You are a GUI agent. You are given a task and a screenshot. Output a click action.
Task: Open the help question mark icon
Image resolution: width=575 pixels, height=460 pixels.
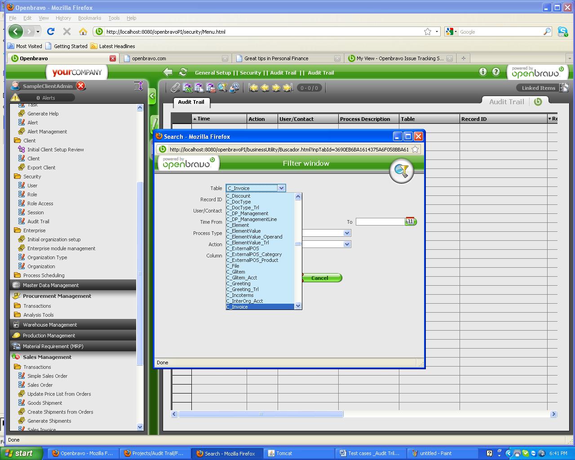pyautogui.click(x=496, y=72)
